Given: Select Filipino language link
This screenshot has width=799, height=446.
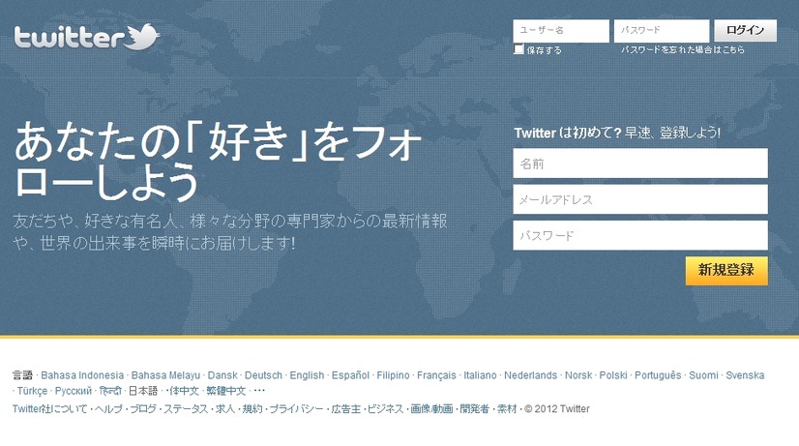Looking at the screenshot, I should [x=393, y=375].
